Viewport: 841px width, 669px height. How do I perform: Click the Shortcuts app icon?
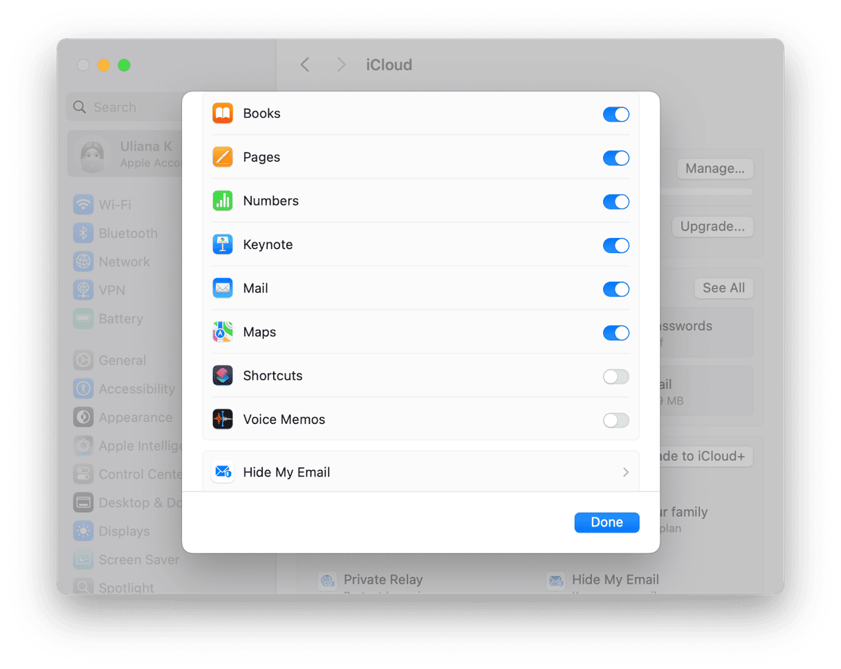[223, 376]
